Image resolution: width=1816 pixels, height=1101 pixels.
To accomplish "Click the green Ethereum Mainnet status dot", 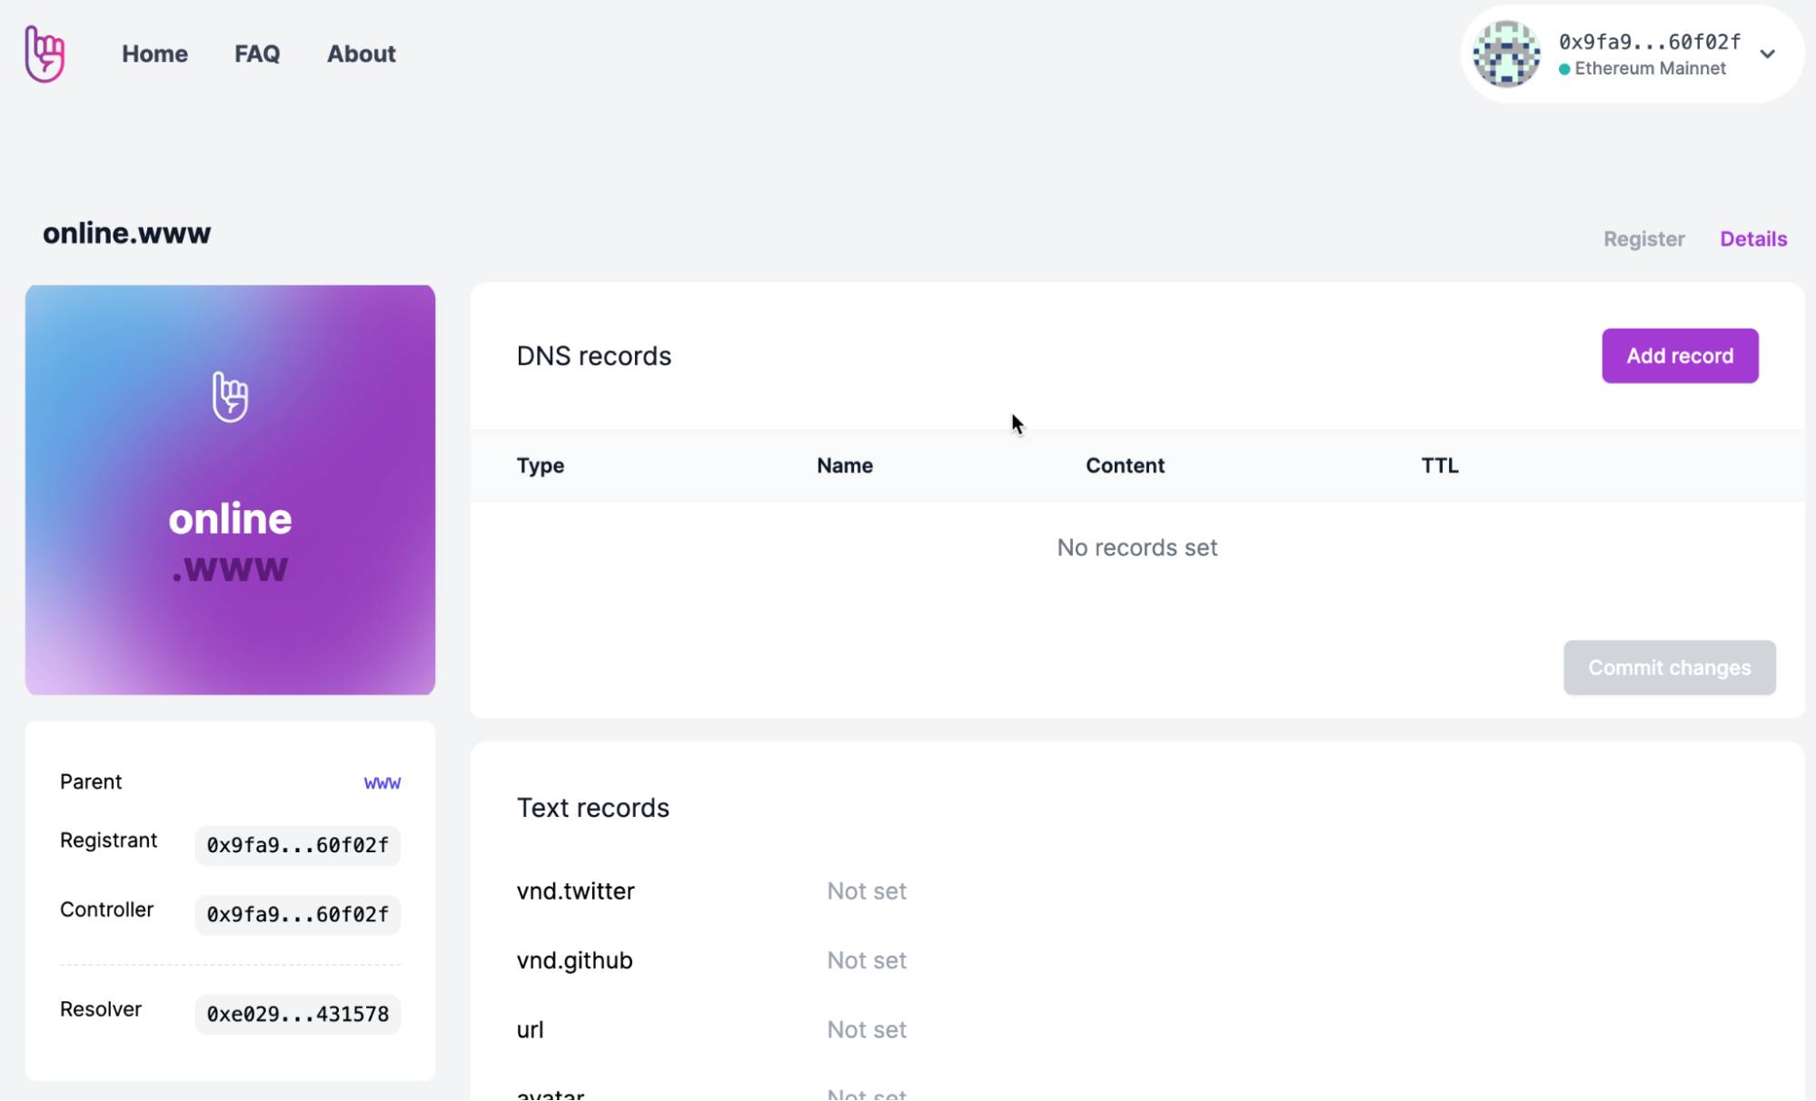I will click(1564, 69).
